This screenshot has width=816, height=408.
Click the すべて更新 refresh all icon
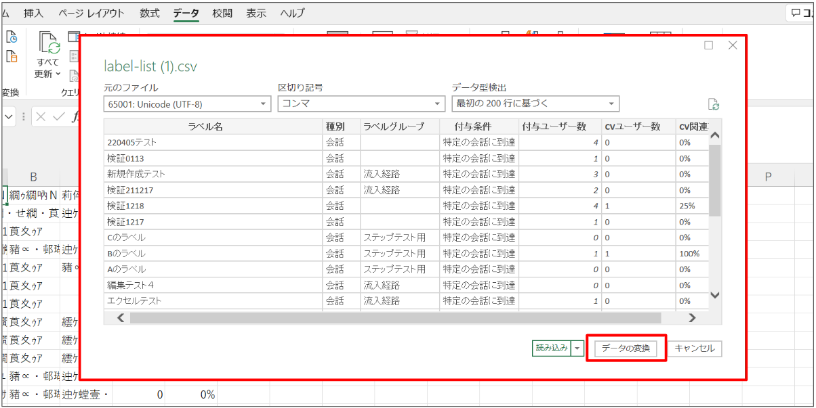(x=49, y=43)
